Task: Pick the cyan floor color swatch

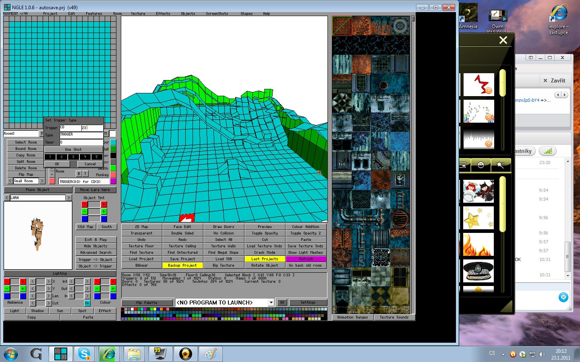Action: click(x=113, y=142)
